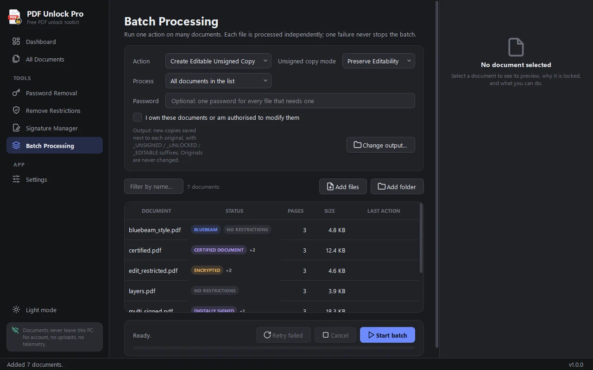The width and height of the screenshot is (593, 370).
Task: Cancel the batch
Action: click(x=335, y=335)
